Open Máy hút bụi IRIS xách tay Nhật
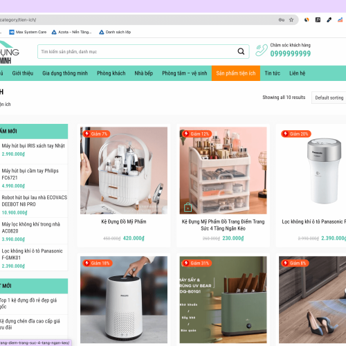The image size is (346, 346). coord(33,146)
